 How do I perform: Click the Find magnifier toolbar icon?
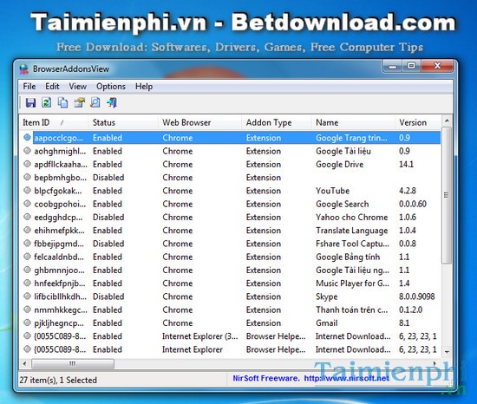[95, 103]
